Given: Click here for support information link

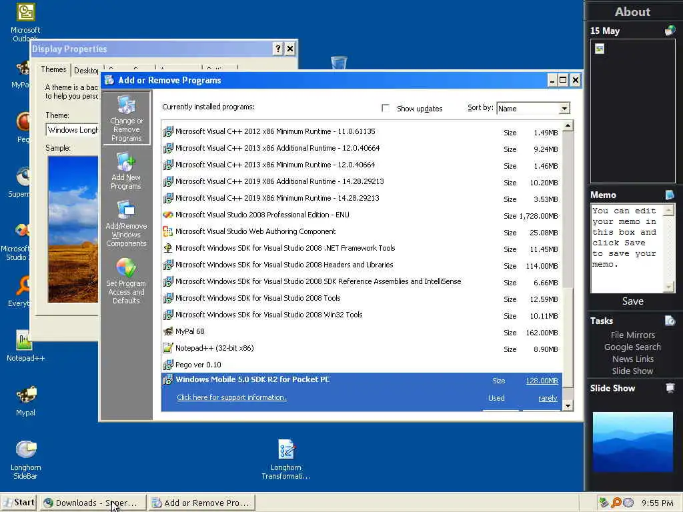Looking at the screenshot, I should coord(231,397).
